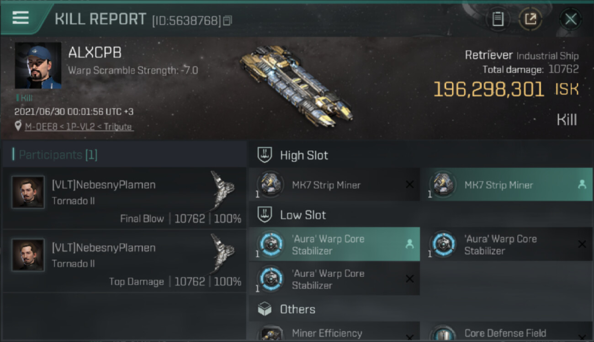Viewport: 594px width, 342px height.
Task: Click the Low Slot section icon
Action: 265,215
